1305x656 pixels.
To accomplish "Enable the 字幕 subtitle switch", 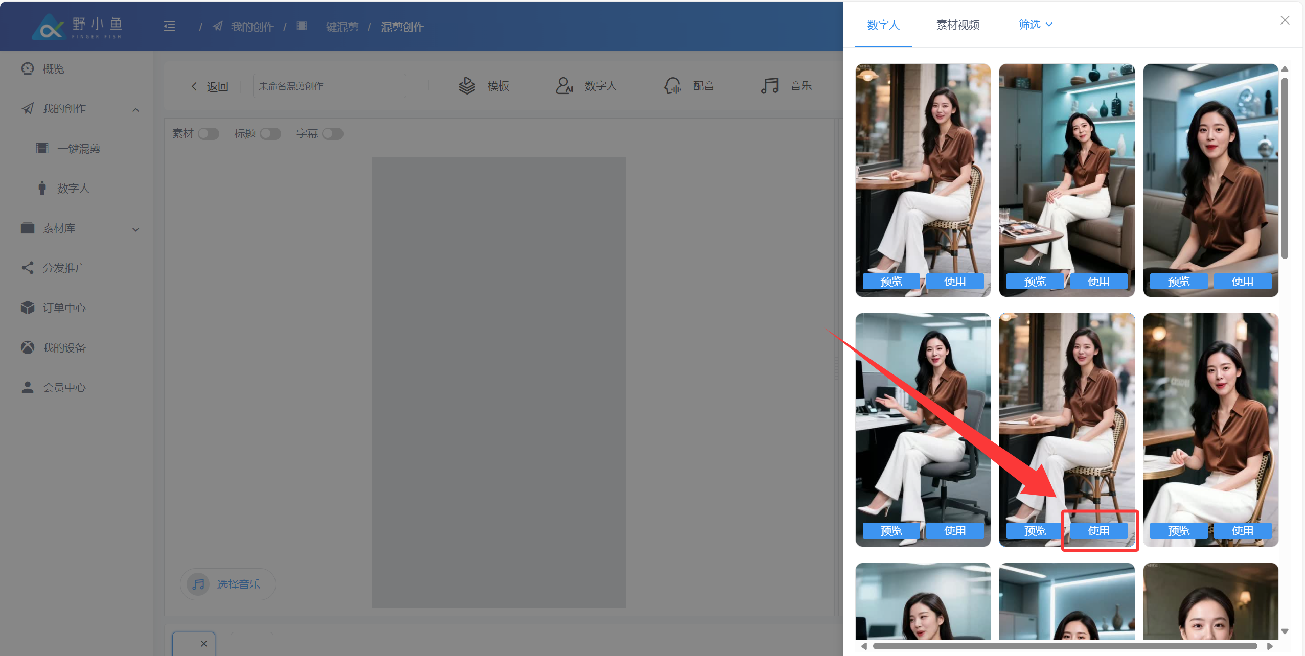I will (x=333, y=134).
